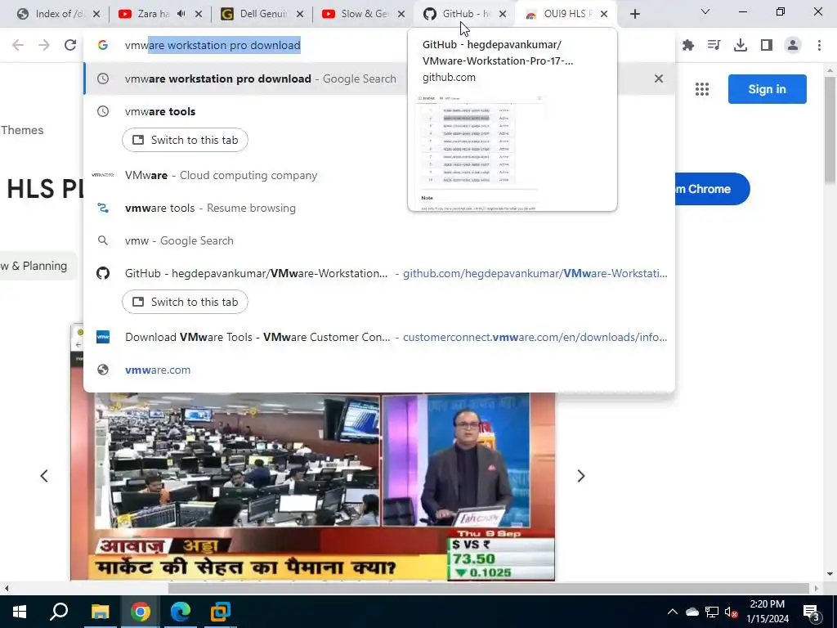Close the Dell Genuine tab
This screenshot has width=837, height=628.
pos(301,14)
